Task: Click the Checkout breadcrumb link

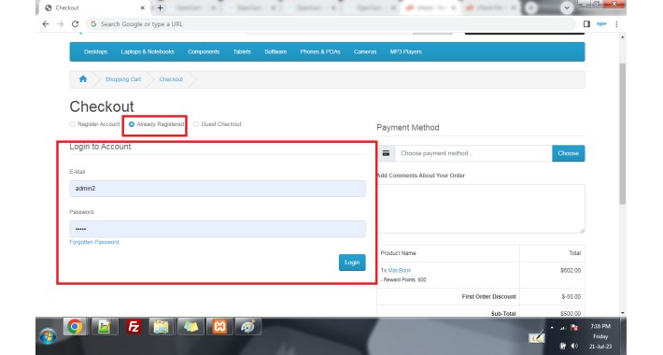Action: [171, 79]
